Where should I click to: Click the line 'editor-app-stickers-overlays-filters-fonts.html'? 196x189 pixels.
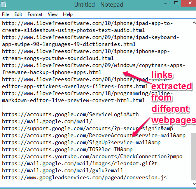click(75, 87)
